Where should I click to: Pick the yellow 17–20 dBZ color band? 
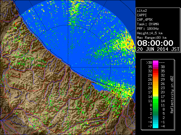coord(156,92)
